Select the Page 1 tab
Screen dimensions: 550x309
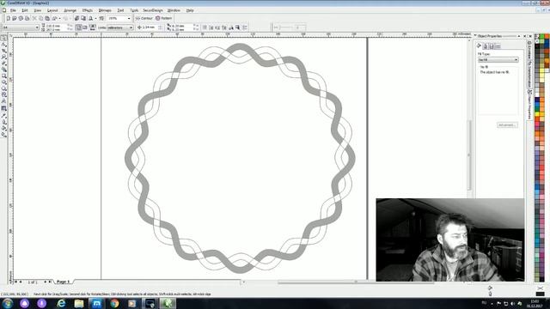63,282
